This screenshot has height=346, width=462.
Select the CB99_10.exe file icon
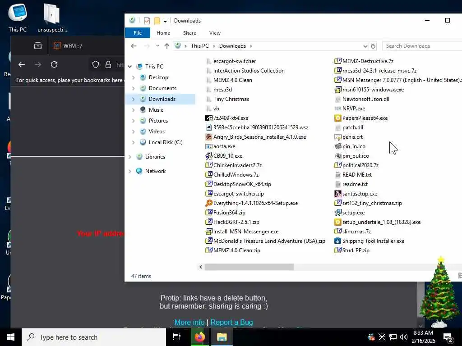tap(208, 155)
